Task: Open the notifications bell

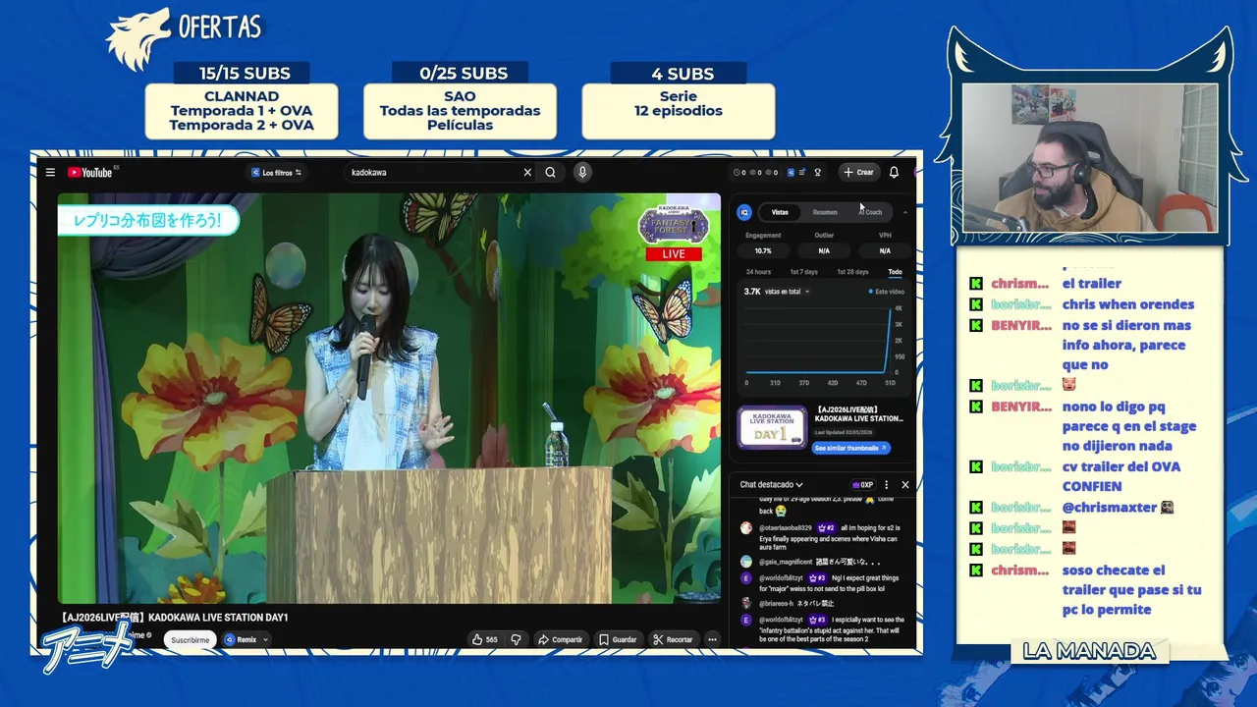Action: pyautogui.click(x=894, y=172)
